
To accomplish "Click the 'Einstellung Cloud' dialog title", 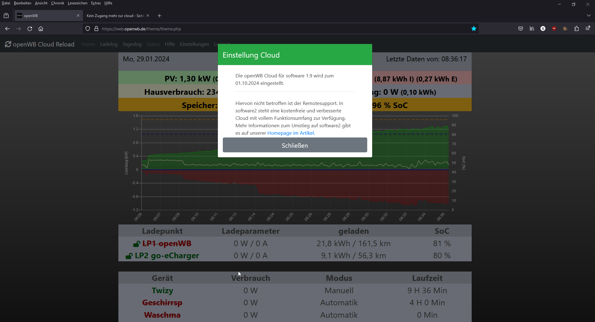I will (251, 55).
